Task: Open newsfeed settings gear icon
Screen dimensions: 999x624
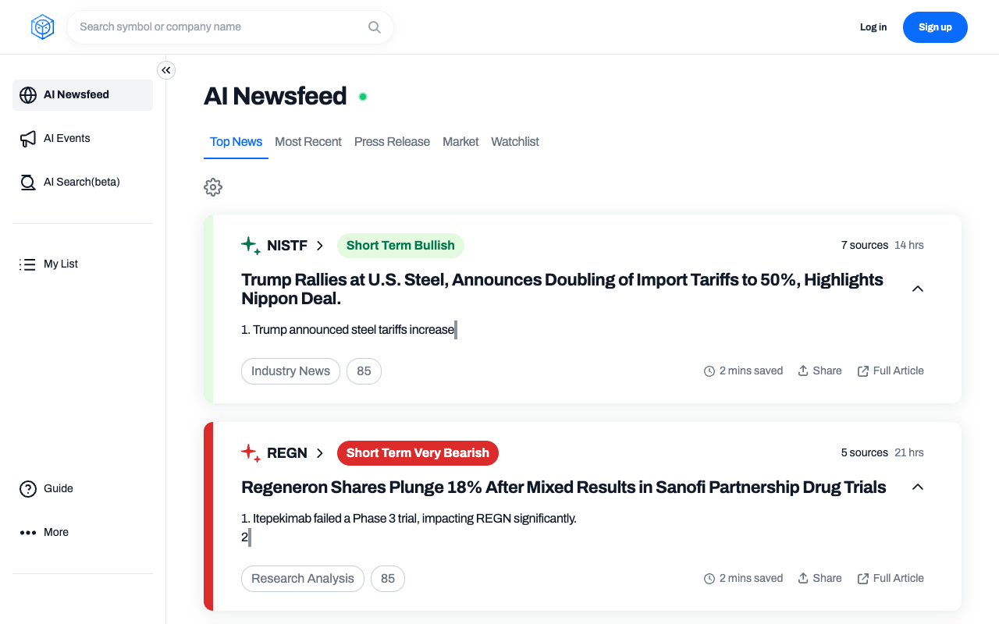Action: pos(213,187)
